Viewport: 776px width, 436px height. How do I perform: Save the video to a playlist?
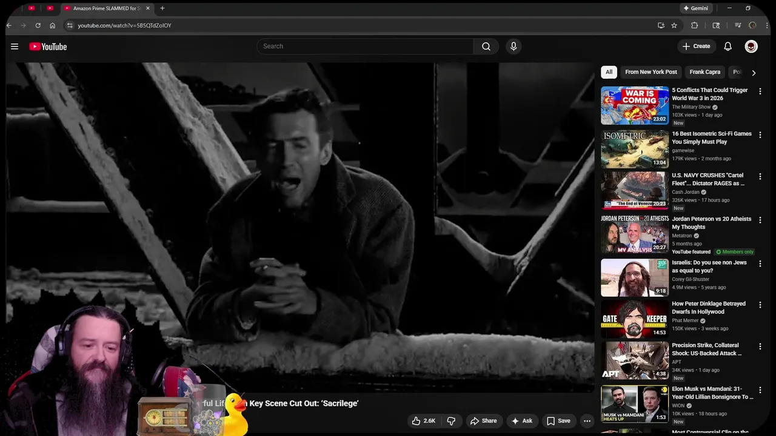pyautogui.click(x=558, y=421)
